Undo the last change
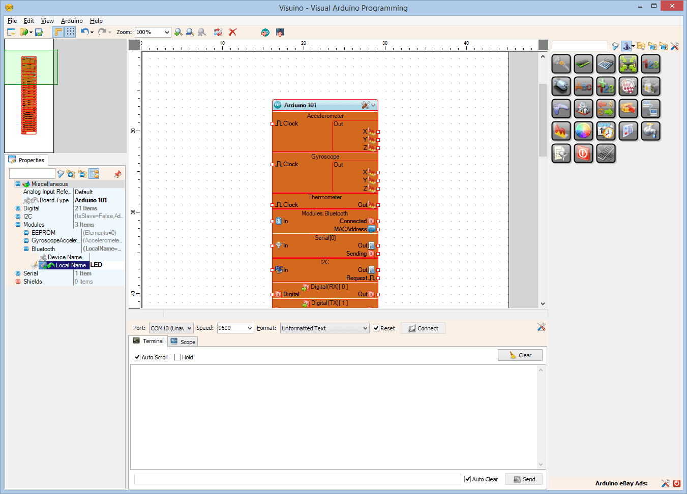 (84, 32)
